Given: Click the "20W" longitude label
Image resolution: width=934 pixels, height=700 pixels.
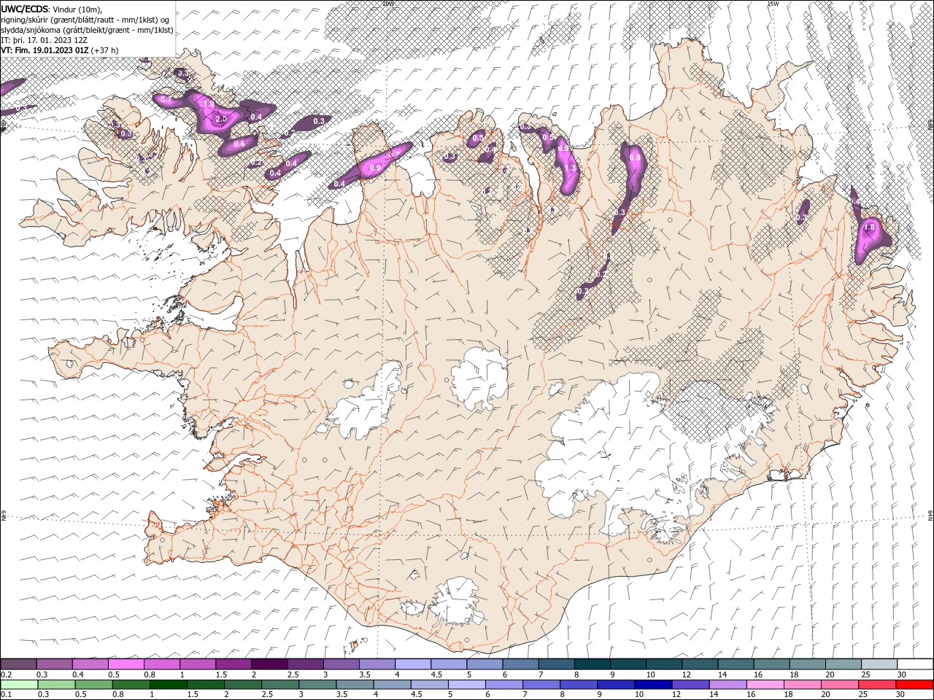Looking at the screenshot, I should click(x=388, y=4).
